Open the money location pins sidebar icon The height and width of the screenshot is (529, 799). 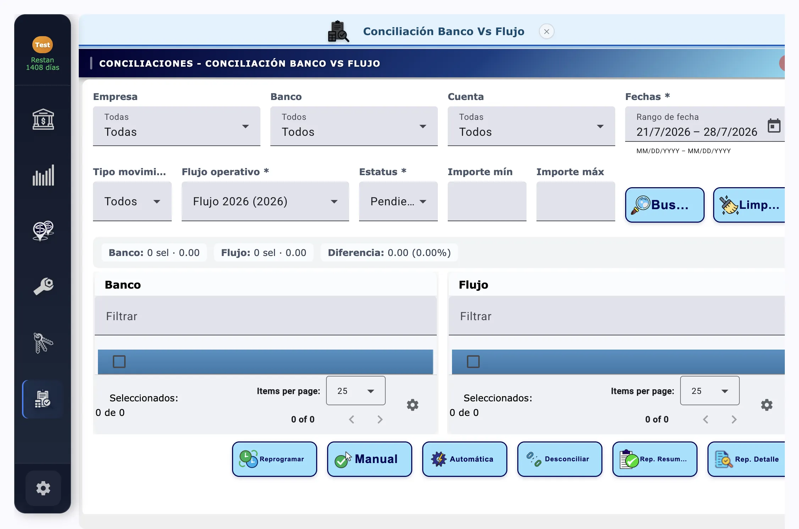[43, 231]
